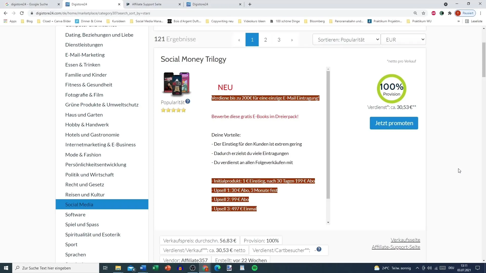Open the Chrome three-dot menu

pyautogui.click(x=480, y=13)
